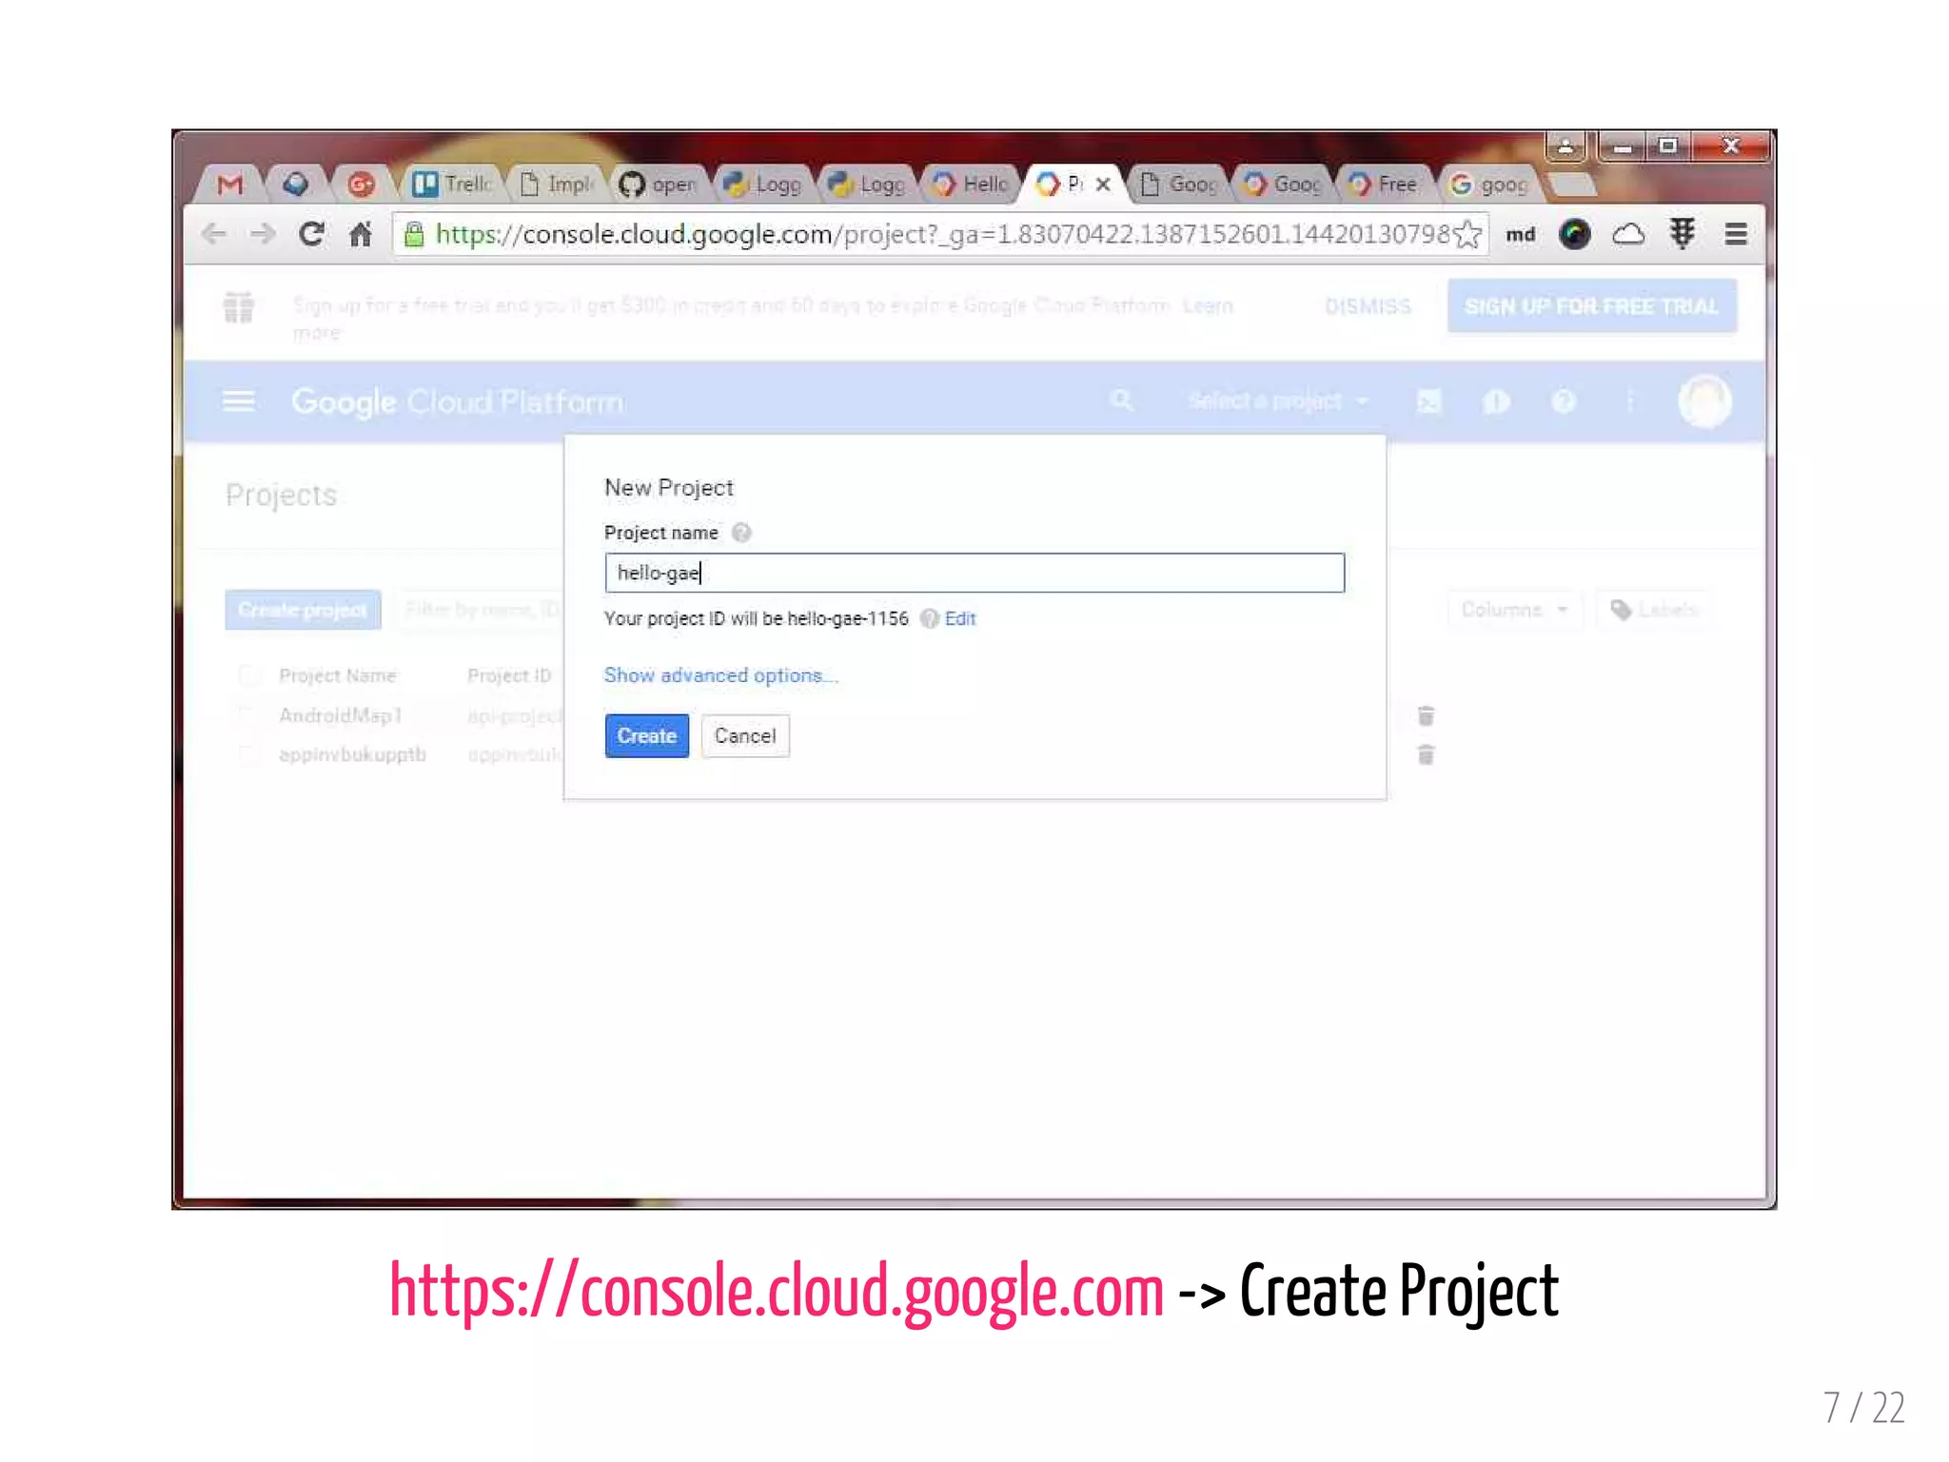1949x1462 pixels.
Task: Click the Create button in New Project dialog
Action: (x=646, y=735)
